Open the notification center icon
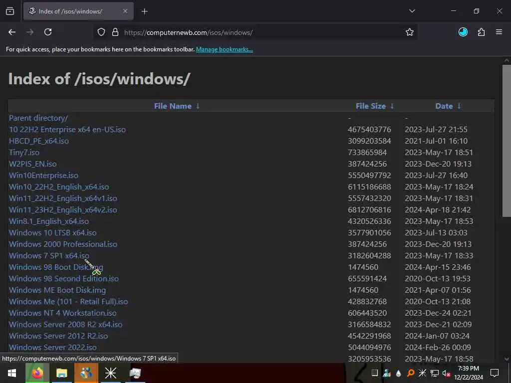The height and width of the screenshot is (383, 511). click(x=495, y=373)
